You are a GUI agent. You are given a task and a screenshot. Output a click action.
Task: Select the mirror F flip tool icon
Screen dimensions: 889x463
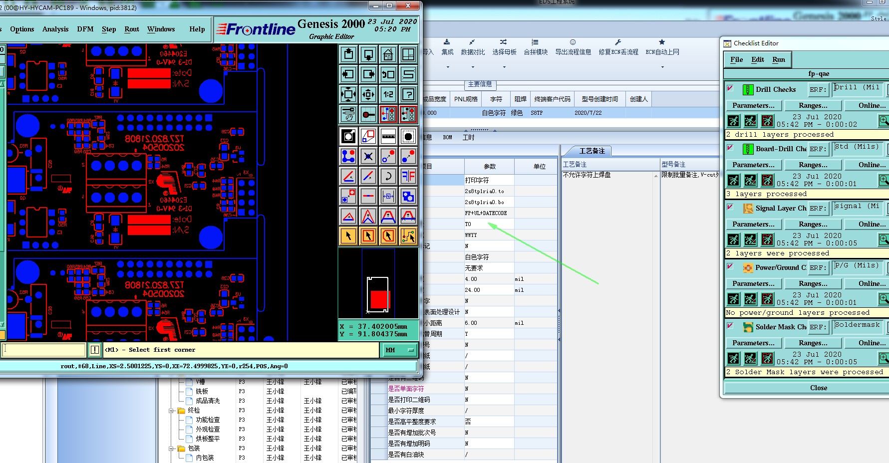coord(408,176)
